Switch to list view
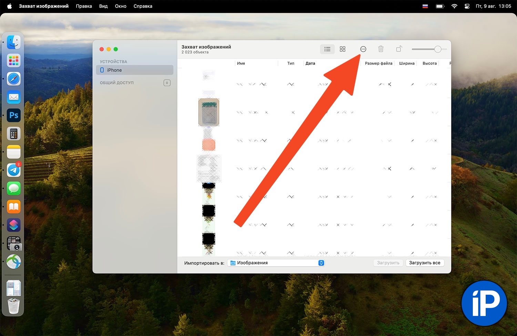517x336 pixels. coord(327,49)
